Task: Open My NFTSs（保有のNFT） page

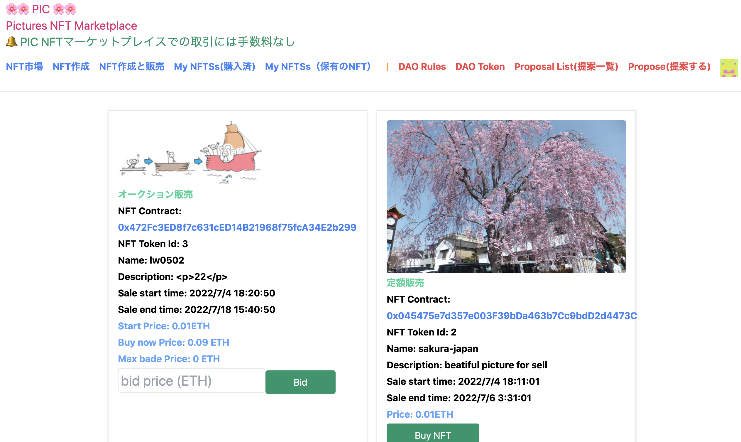Action: click(318, 66)
